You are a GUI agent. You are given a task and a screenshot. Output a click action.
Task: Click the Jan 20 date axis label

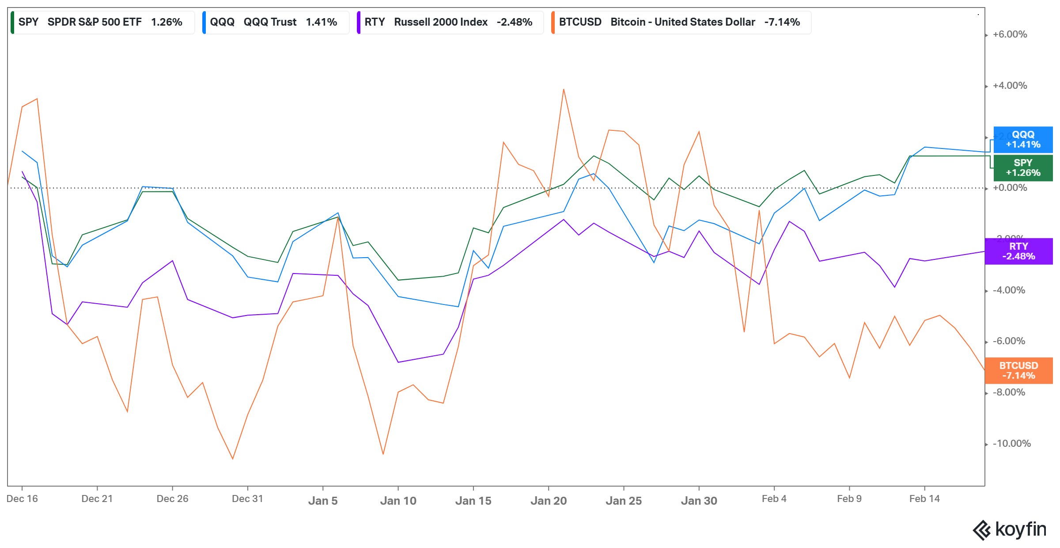pyautogui.click(x=549, y=501)
